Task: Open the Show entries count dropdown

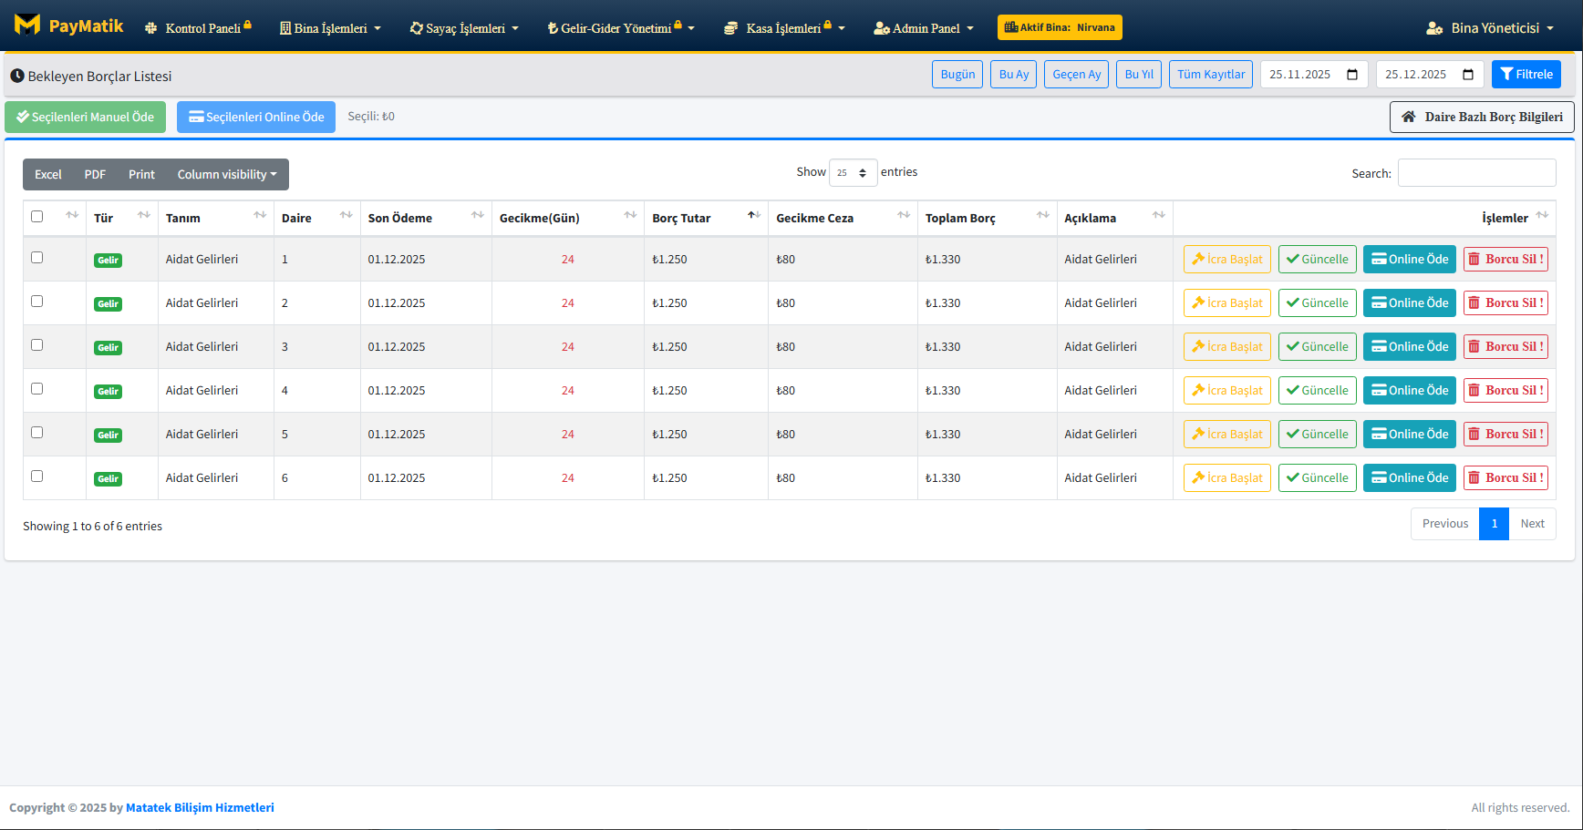Action: pyautogui.click(x=853, y=173)
